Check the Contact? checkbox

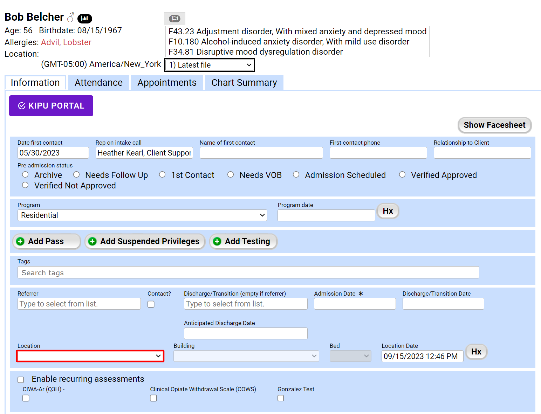click(x=151, y=304)
